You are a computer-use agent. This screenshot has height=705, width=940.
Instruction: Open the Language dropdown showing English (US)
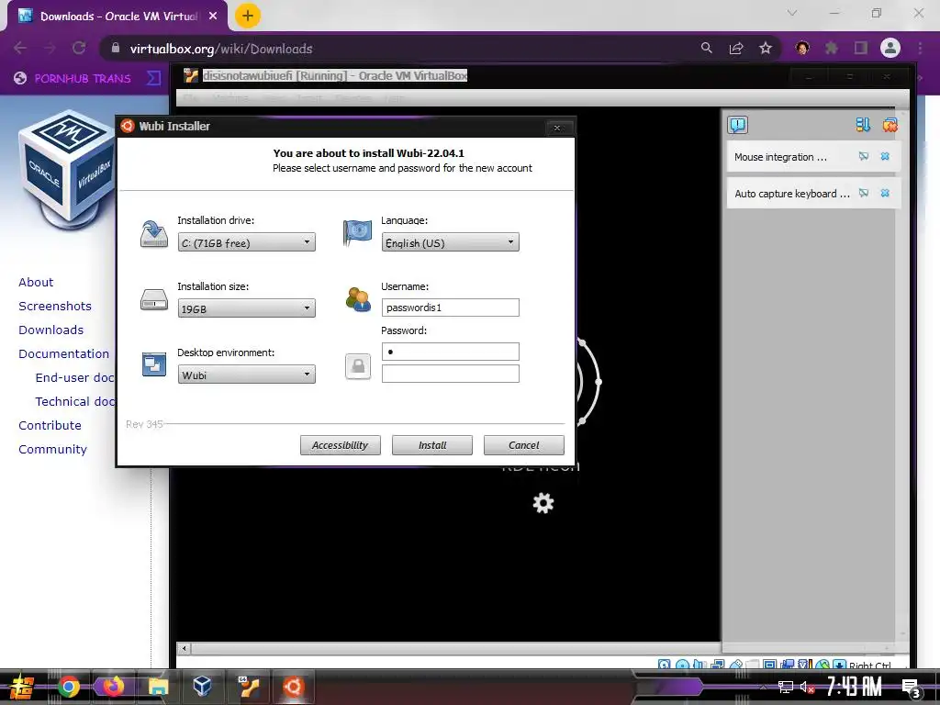450,242
